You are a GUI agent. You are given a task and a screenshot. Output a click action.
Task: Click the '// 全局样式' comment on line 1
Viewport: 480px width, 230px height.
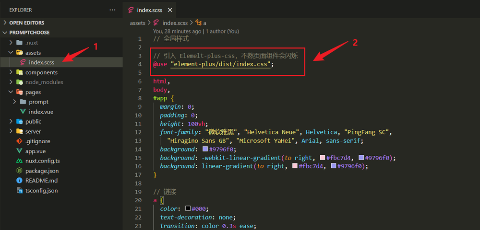(171, 38)
